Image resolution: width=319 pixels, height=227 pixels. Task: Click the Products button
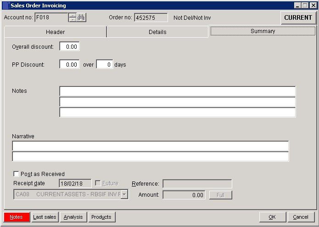pos(101,217)
